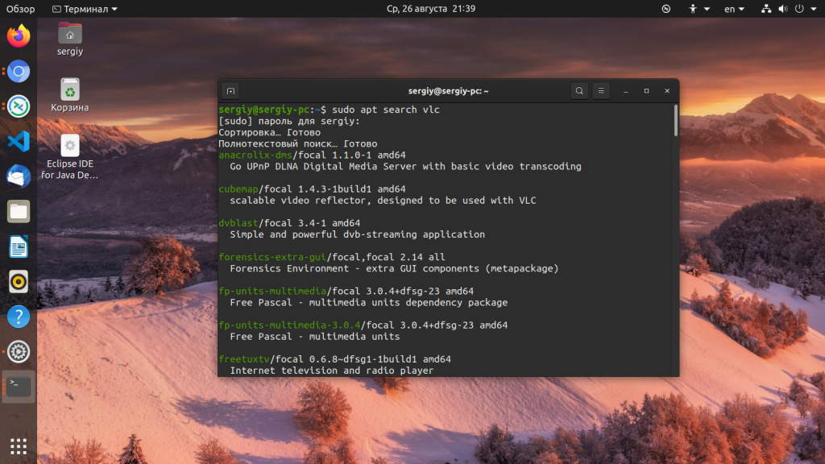Open Thunderbird mail from the dock

point(19,176)
